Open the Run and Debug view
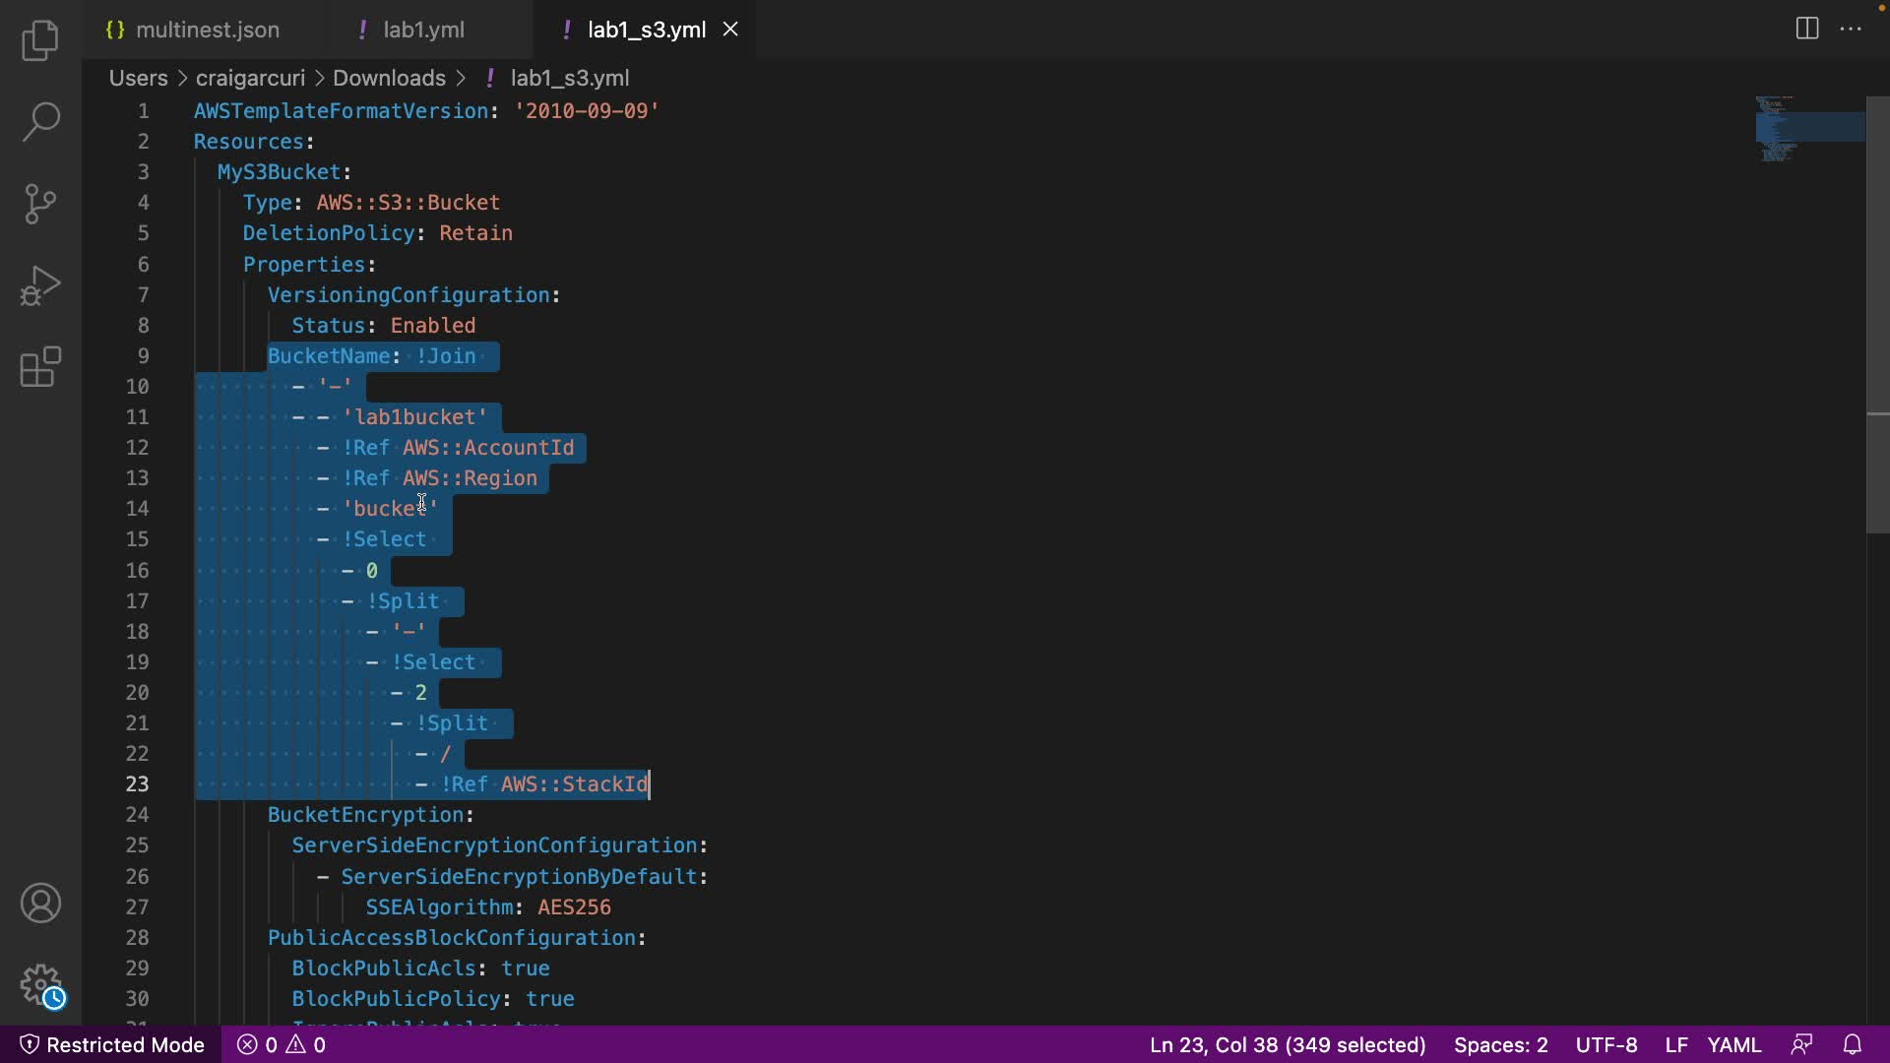The image size is (1890, 1063). click(40, 285)
